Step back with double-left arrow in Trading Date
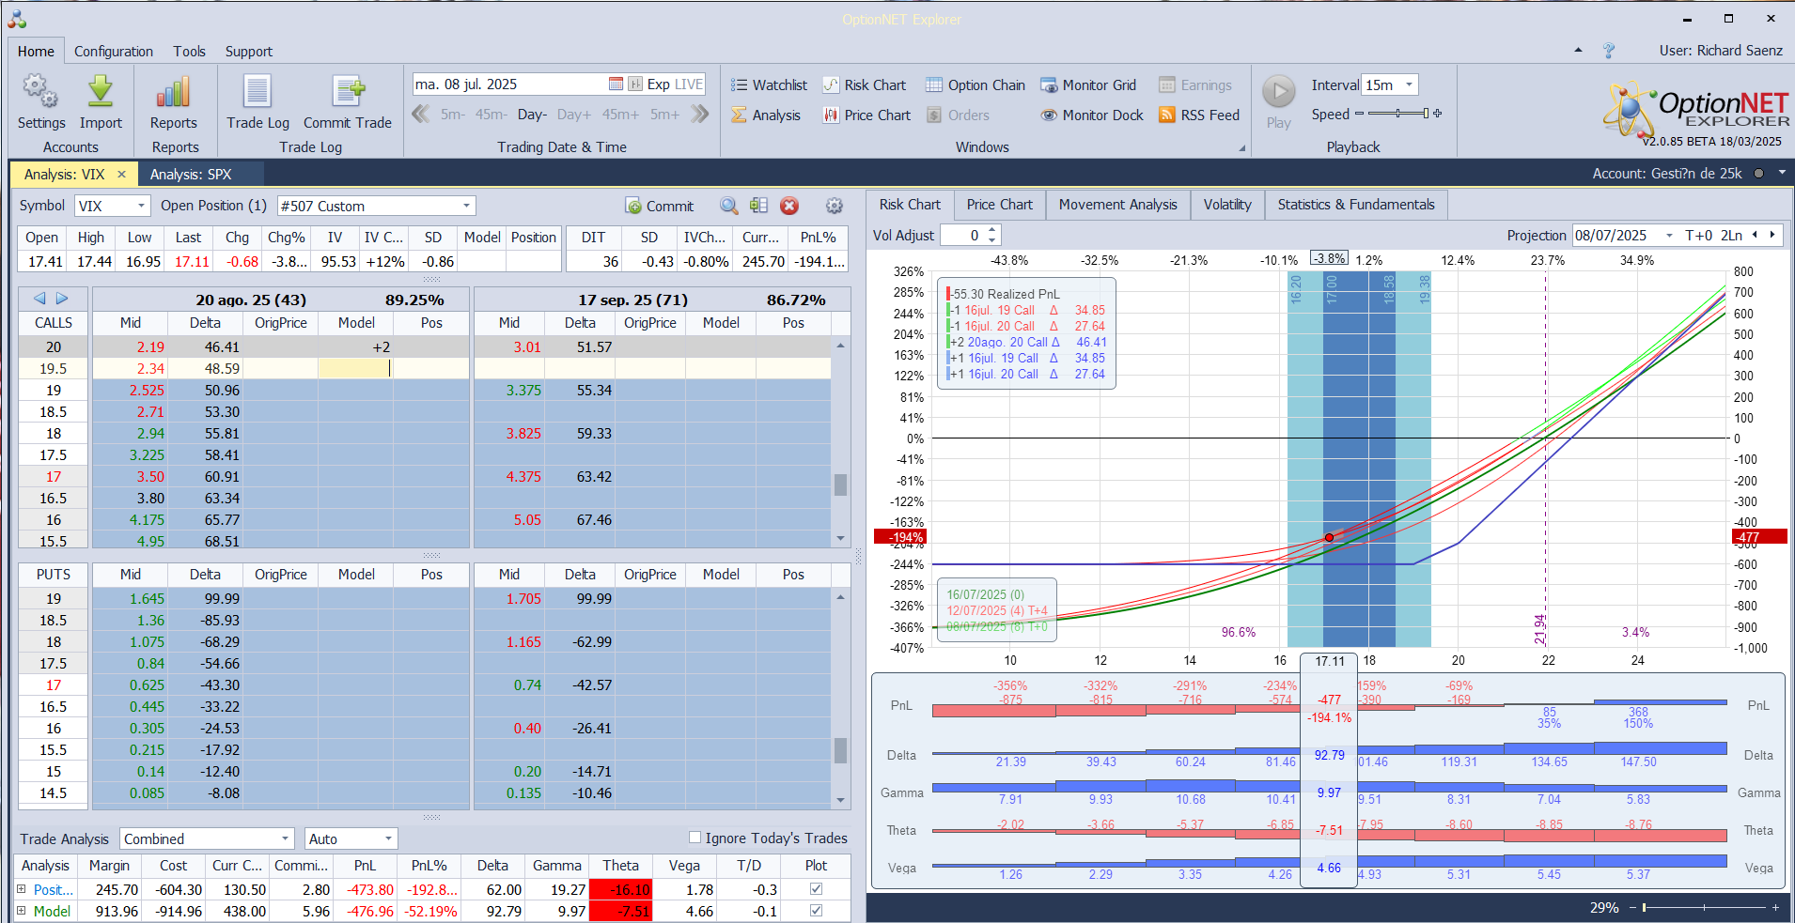 coord(420,115)
